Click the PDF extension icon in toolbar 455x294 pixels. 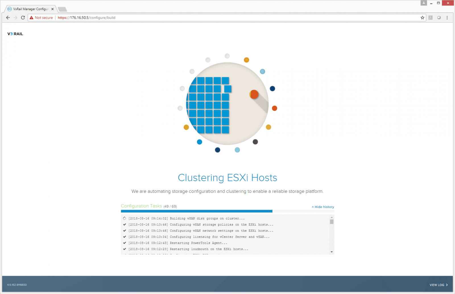431,18
